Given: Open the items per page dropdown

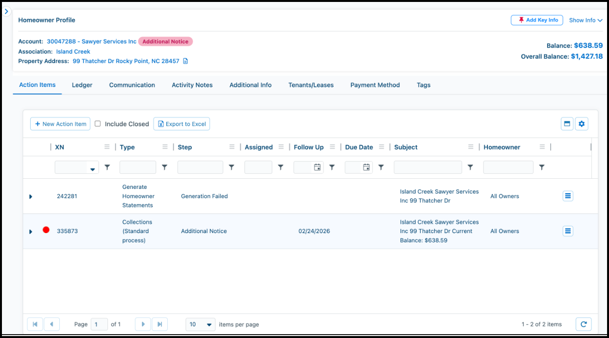Looking at the screenshot, I should click(x=200, y=324).
